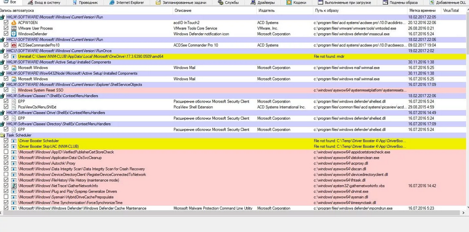This screenshot has height=232, width=469.
Task: Click the registry icon beside HKCU\...\CurrentVersion\RunOnce
Action: click(x=2, y=51)
